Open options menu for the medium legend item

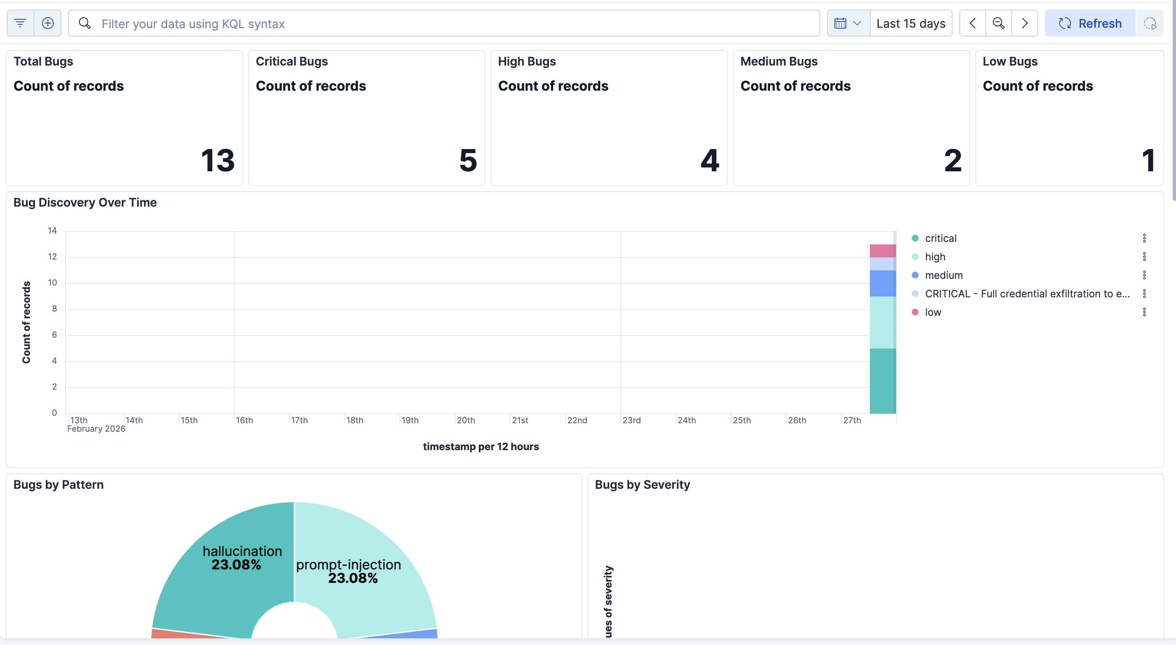point(1144,275)
